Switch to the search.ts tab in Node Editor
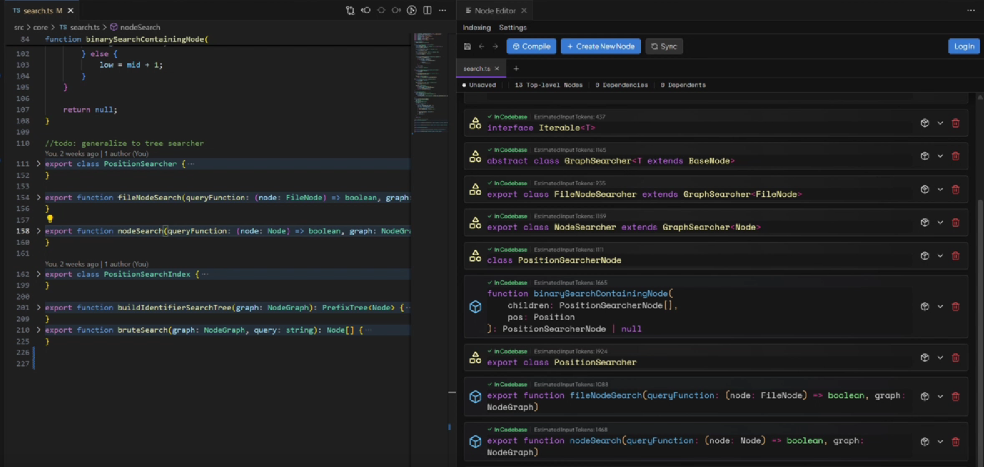 pos(477,69)
